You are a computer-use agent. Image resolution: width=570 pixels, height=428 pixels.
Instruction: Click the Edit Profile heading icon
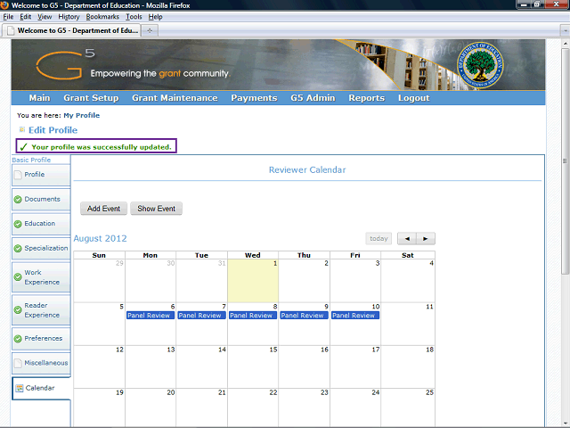click(22, 129)
